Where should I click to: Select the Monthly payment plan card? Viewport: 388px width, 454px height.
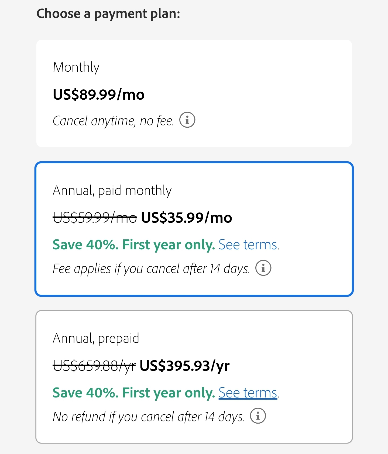[194, 93]
